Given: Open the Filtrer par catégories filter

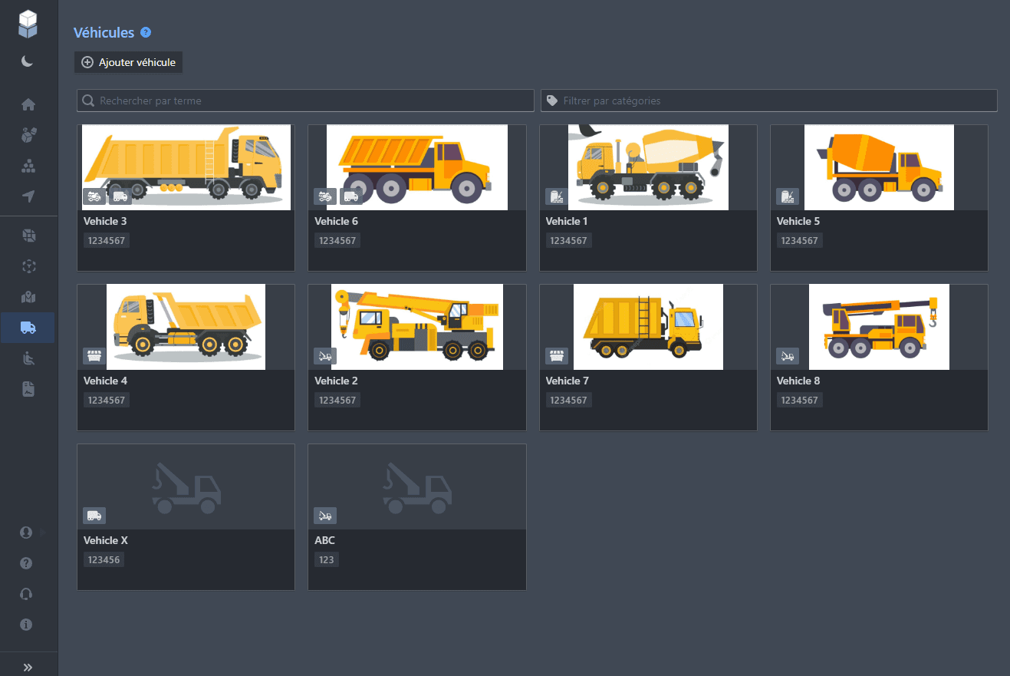Looking at the screenshot, I should [769, 101].
